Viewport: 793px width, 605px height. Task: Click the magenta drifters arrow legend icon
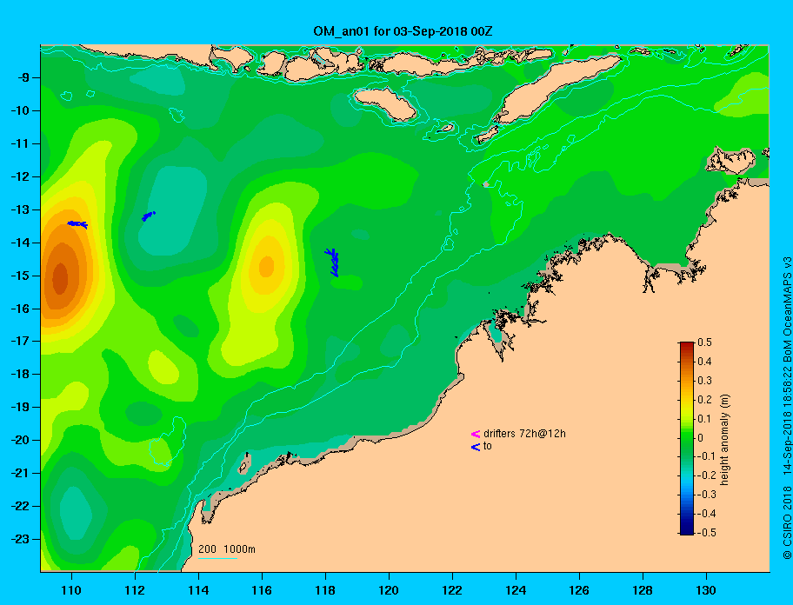click(476, 434)
